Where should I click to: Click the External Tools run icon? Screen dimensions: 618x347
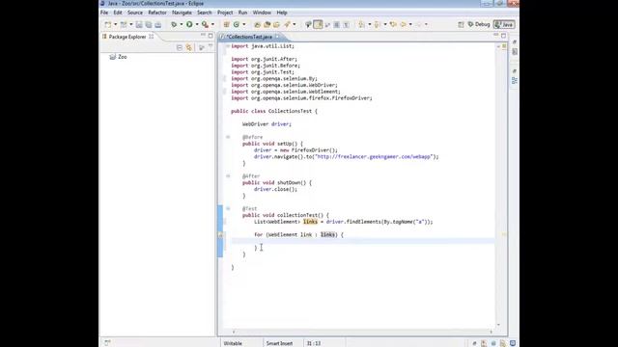pyautogui.click(x=205, y=24)
